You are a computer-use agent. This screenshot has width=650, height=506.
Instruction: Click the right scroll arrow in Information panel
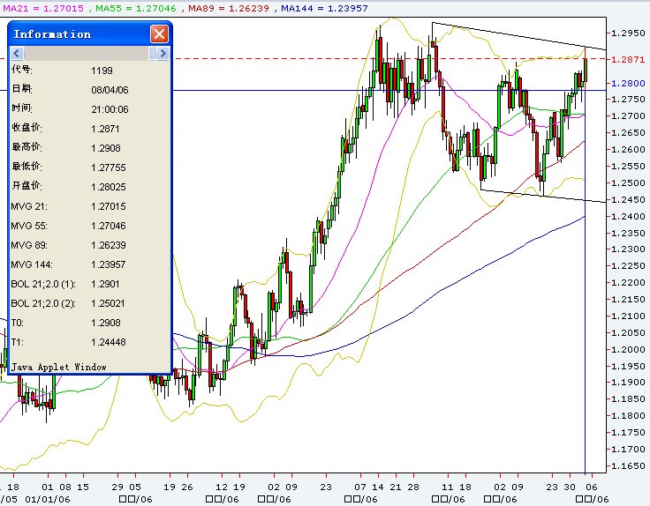[x=162, y=54]
